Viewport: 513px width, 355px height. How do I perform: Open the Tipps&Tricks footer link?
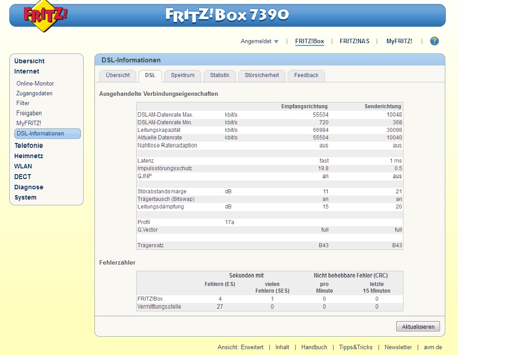click(x=356, y=347)
